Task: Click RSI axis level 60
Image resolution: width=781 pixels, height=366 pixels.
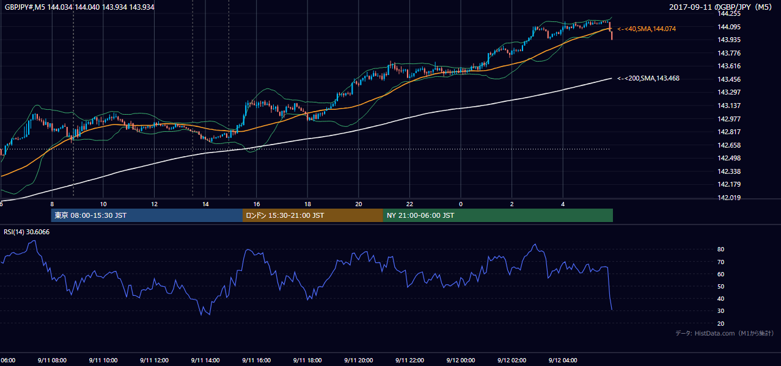Action: (721, 274)
